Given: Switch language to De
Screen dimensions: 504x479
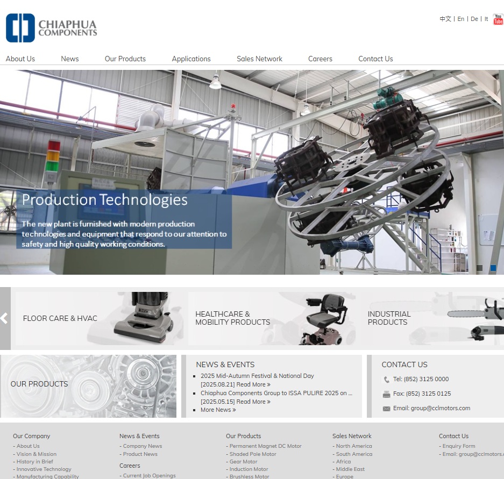Looking at the screenshot, I should pos(474,19).
